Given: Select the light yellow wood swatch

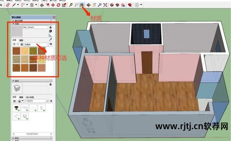Looking at the screenshot, I should [25, 51].
